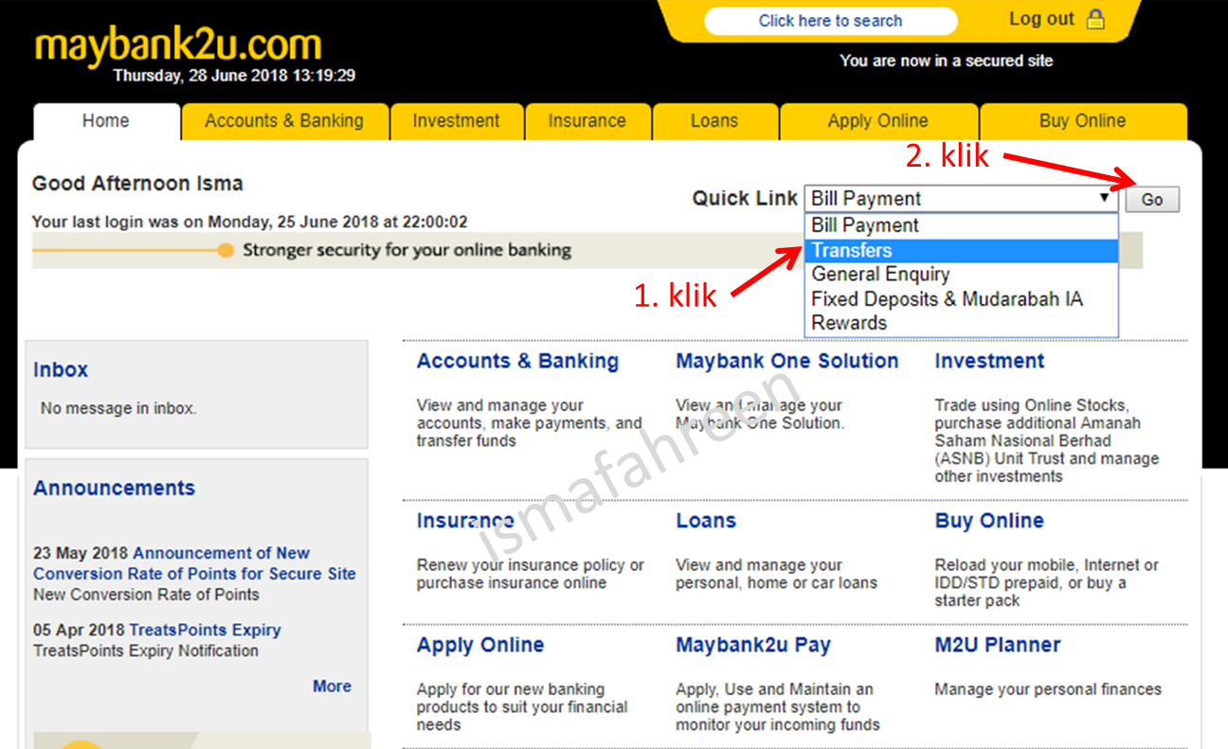
Task: Click the maybank2u.com logo
Action: tap(178, 45)
